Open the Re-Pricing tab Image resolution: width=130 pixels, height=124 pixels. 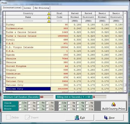[x=42, y=8]
